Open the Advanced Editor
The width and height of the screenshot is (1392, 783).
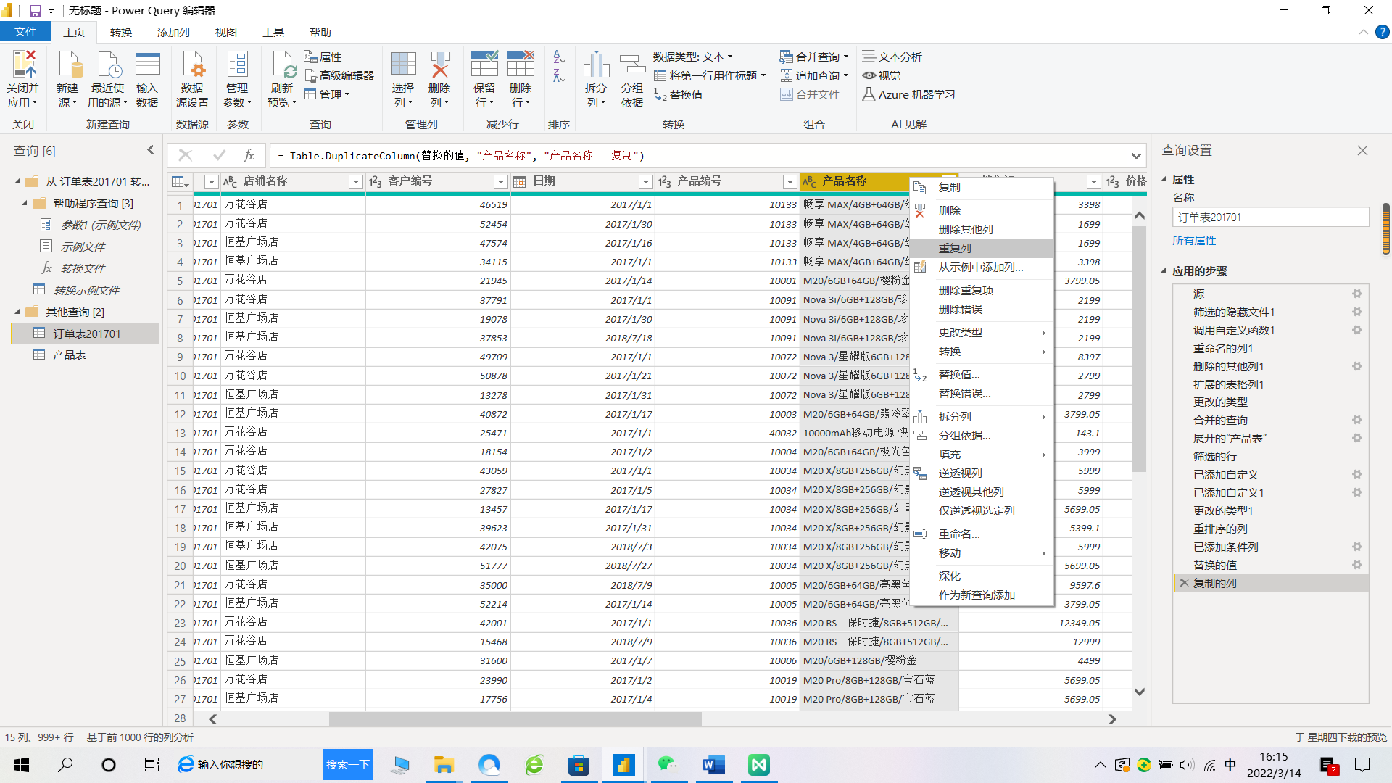pyautogui.click(x=339, y=75)
